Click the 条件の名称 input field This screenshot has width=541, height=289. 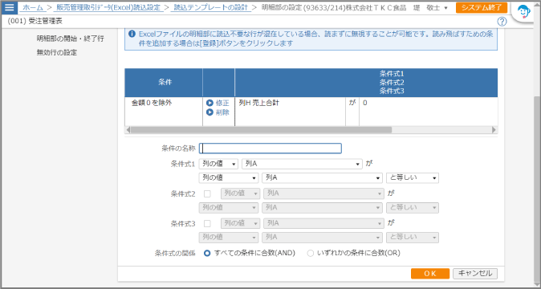270,149
